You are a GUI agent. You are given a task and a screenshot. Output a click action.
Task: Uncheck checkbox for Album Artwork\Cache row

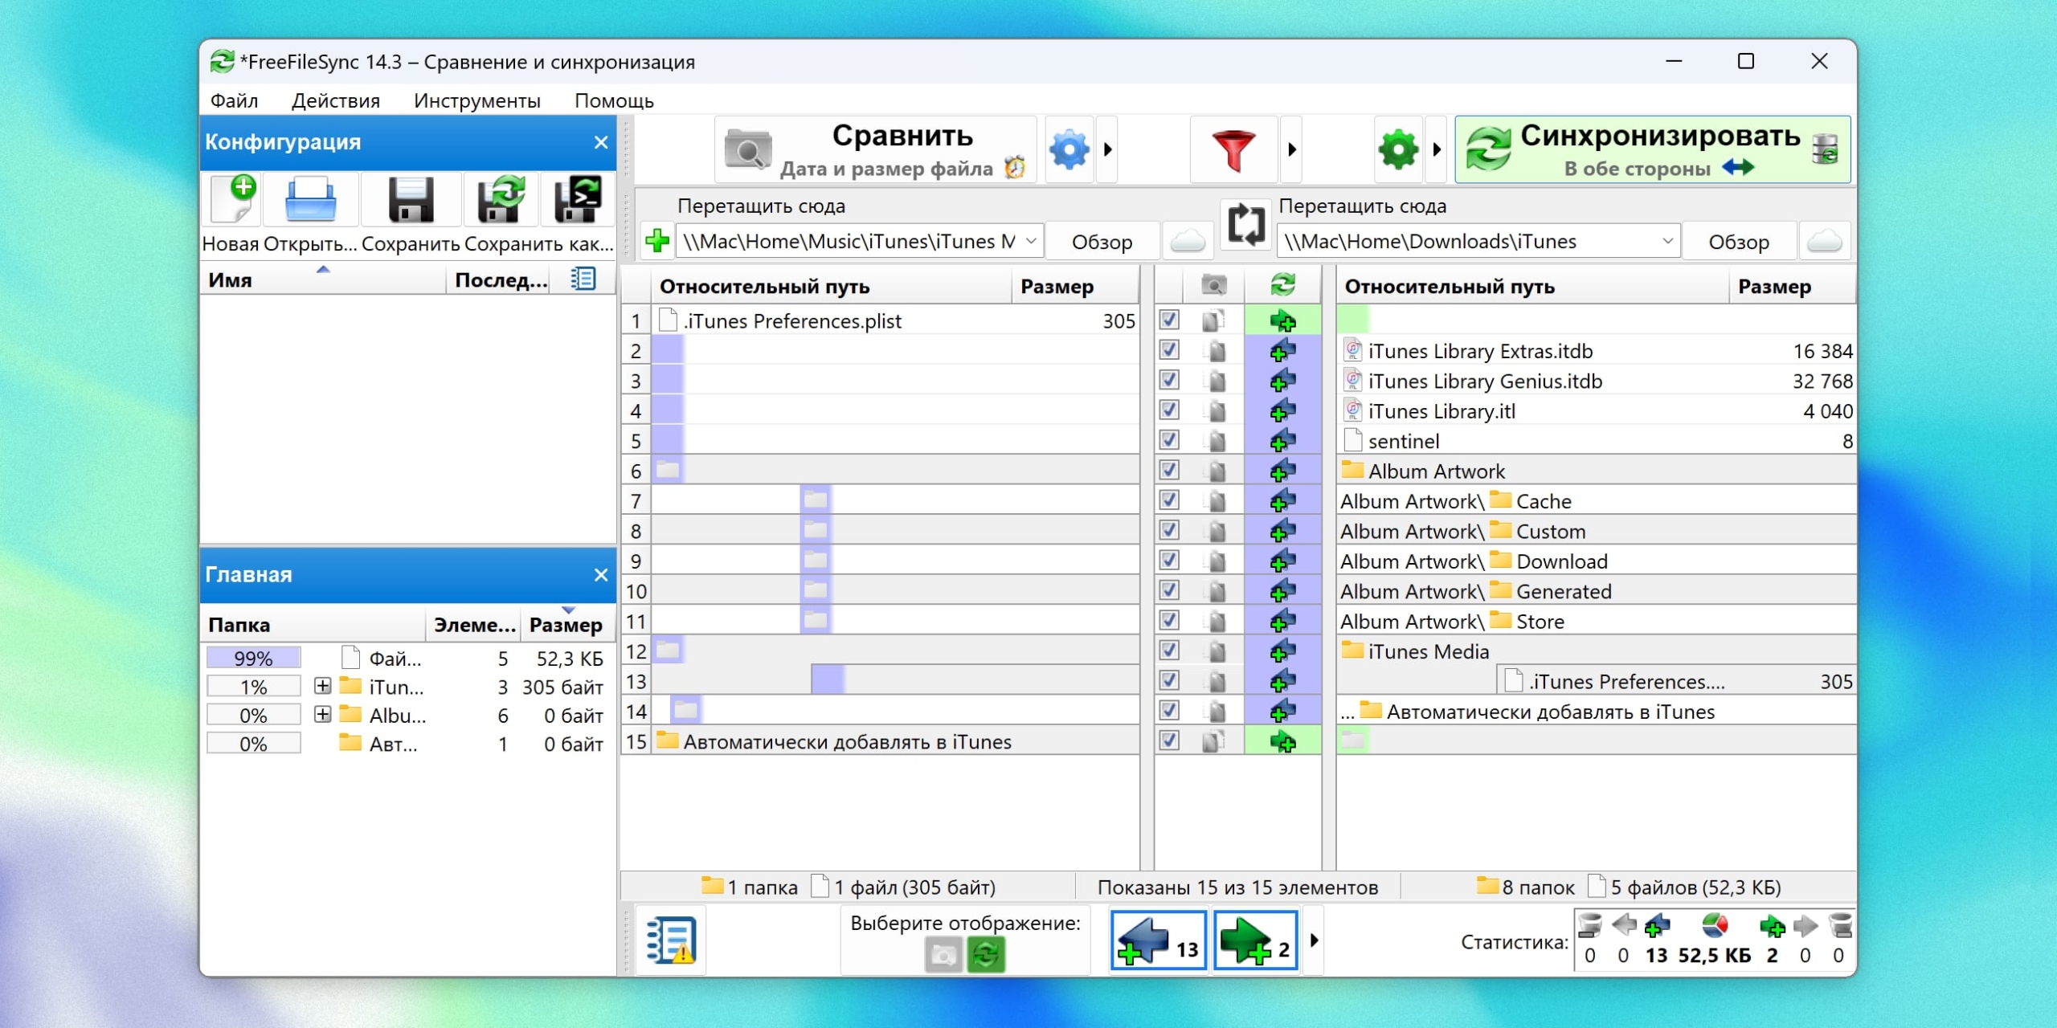point(1170,500)
